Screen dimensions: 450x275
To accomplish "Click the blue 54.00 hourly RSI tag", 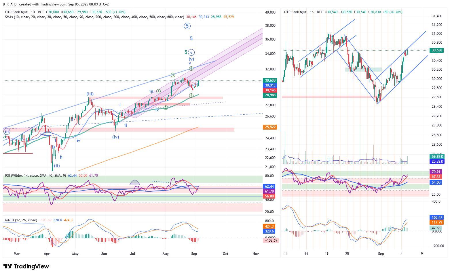I will (x=436, y=182).
